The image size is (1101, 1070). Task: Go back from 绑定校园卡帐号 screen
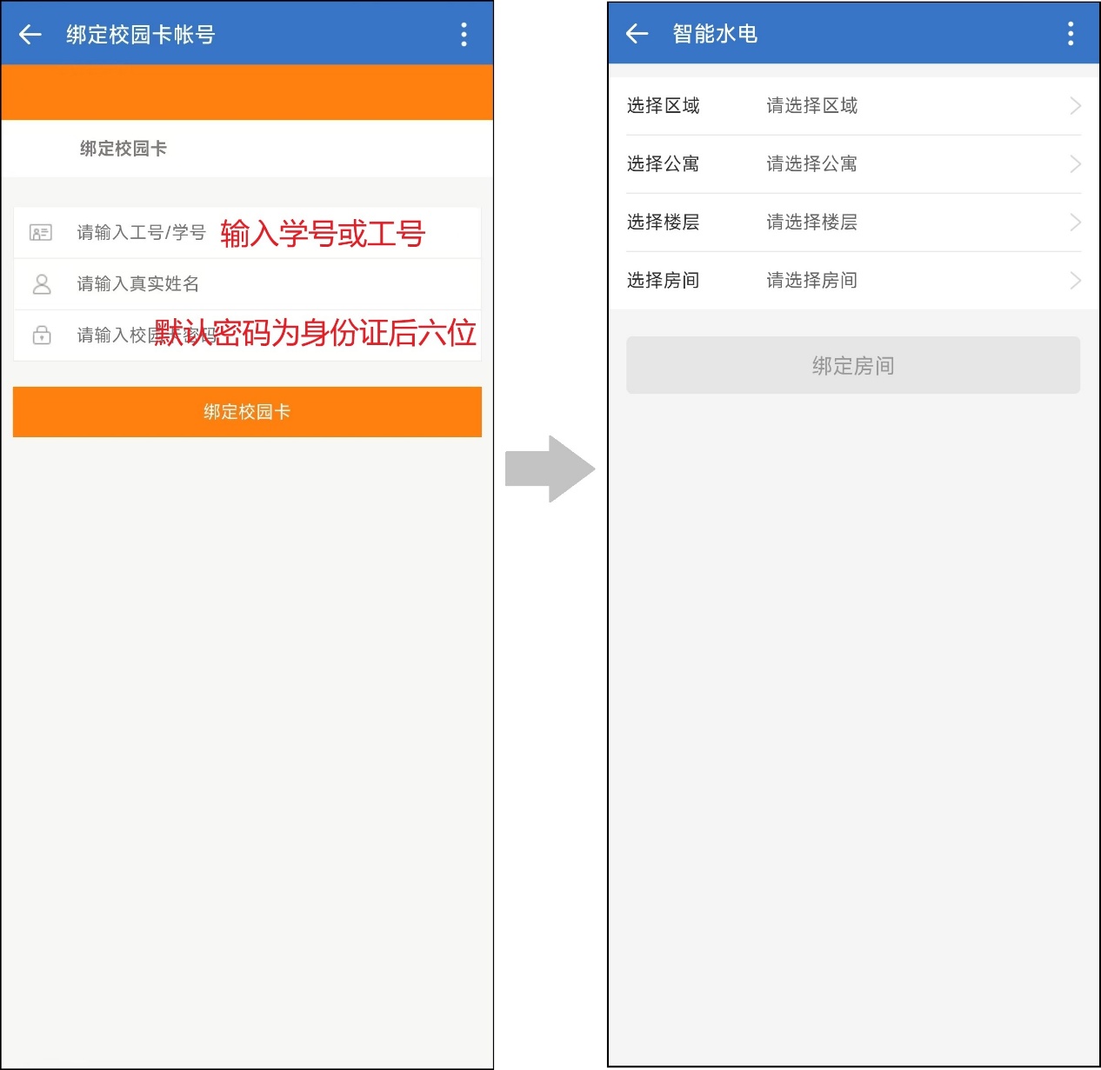30,35
